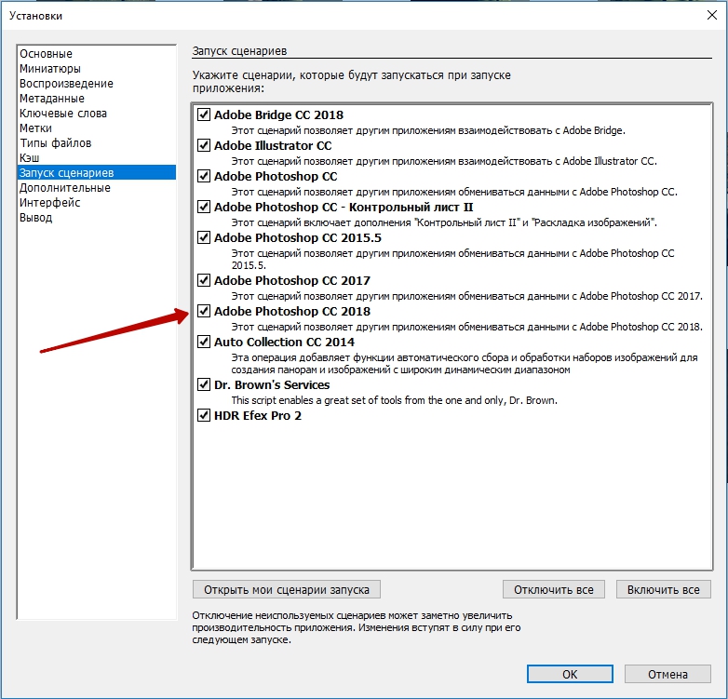Screen dimensions: 728x699
Task: Click the Dr. Brown description 'This script enables'
Action: click(394, 400)
